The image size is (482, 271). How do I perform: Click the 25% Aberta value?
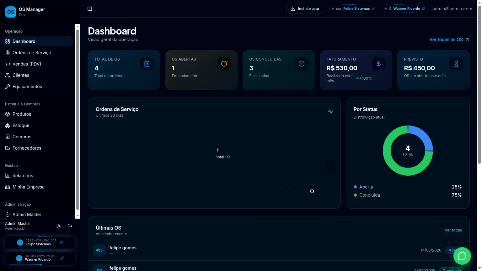pos(457,187)
